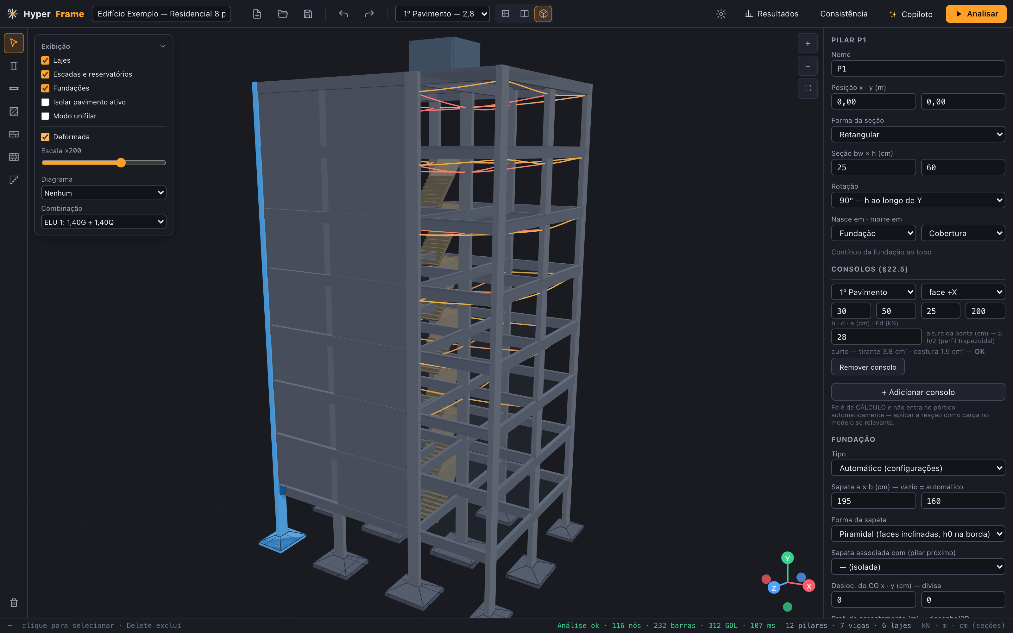Enable Isolar pavimento ativo
1013x633 pixels.
click(x=45, y=102)
